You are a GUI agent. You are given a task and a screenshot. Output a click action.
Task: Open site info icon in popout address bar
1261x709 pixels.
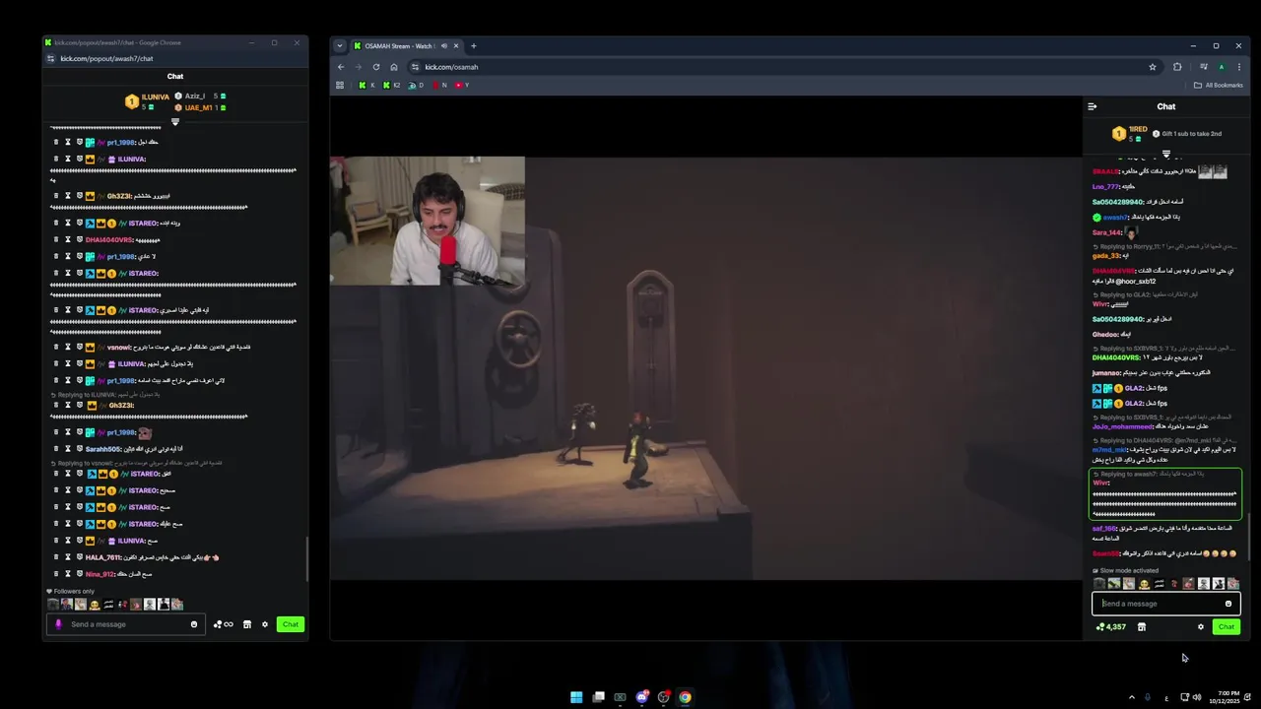click(52, 58)
